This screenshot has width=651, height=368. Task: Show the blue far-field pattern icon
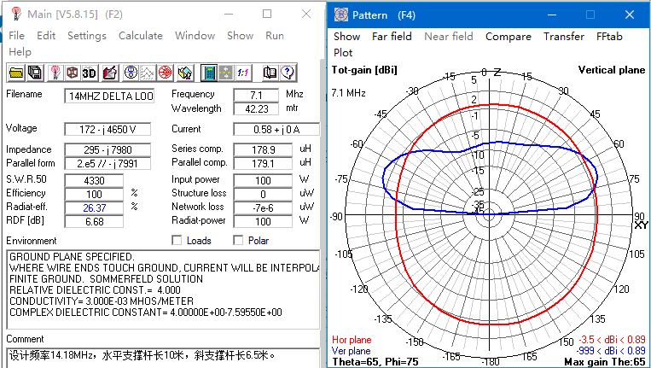(x=131, y=73)
